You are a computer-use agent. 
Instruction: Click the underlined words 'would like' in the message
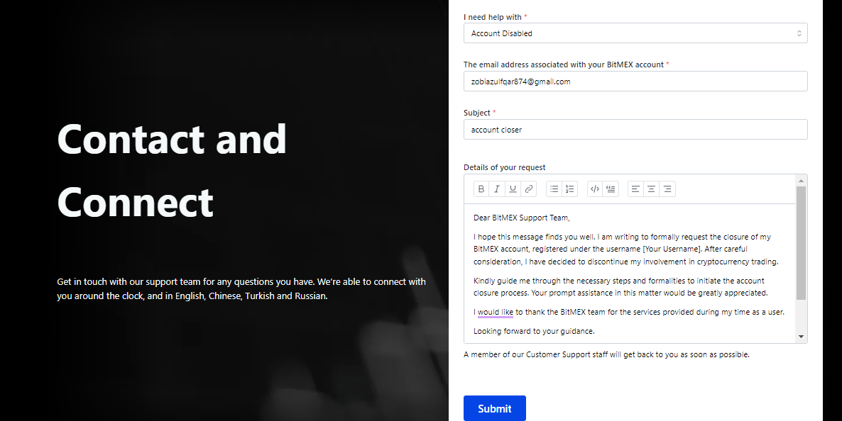point(496,312)
